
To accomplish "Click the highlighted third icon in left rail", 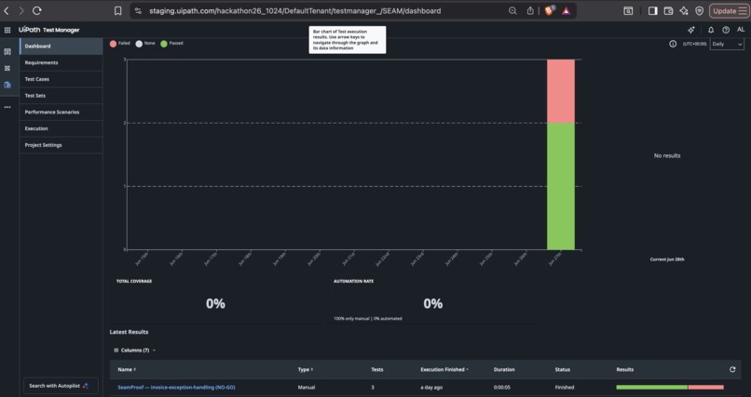I will pos(7,85).
